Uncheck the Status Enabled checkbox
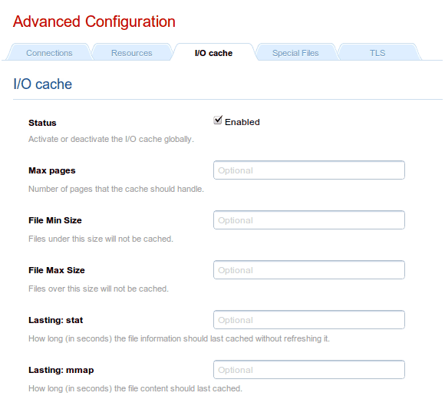445x419 pixels. coord(218,120)
